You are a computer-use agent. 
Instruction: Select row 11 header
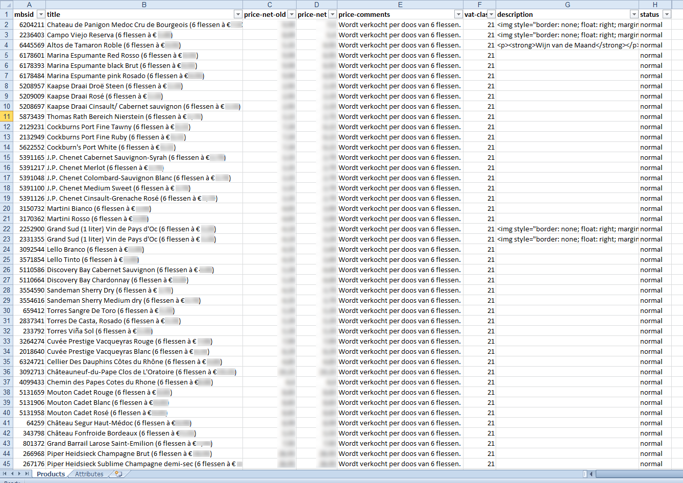pyautogui.click(x=6, y=116)
